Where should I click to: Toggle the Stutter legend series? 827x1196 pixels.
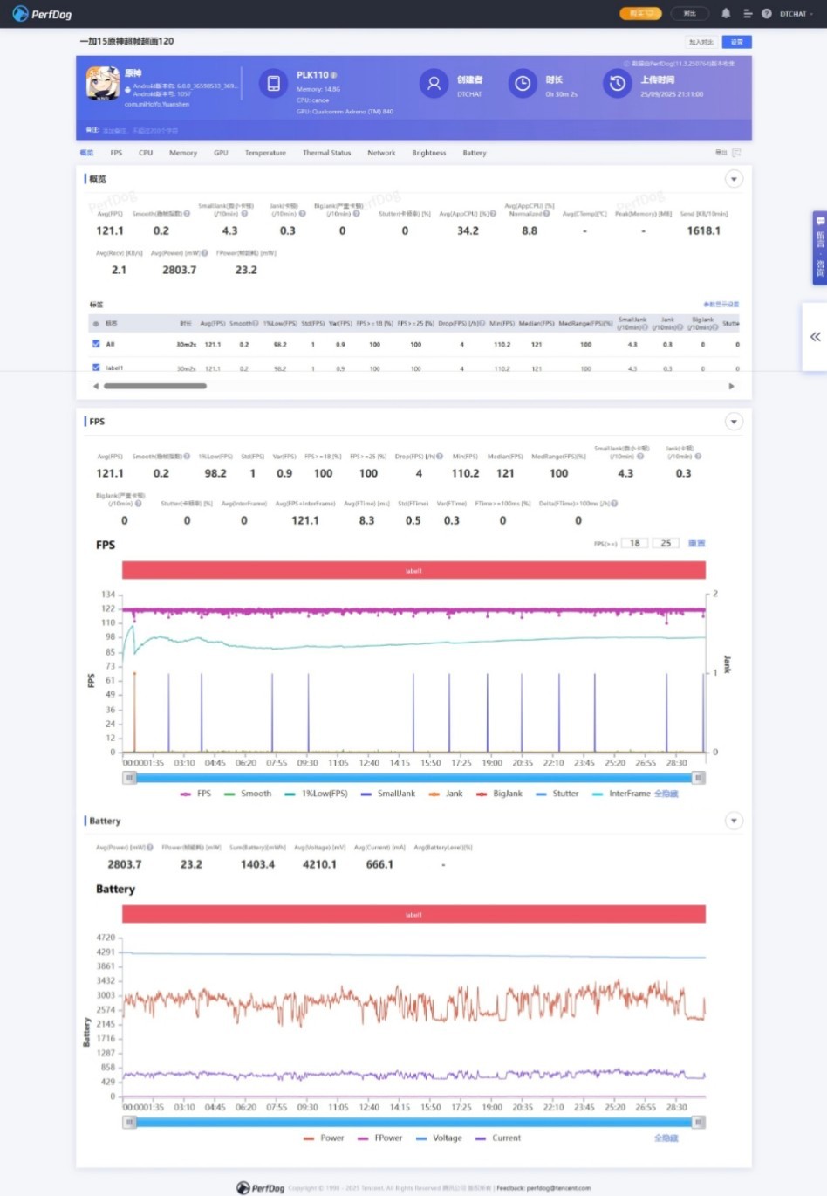tap(557, 794)
